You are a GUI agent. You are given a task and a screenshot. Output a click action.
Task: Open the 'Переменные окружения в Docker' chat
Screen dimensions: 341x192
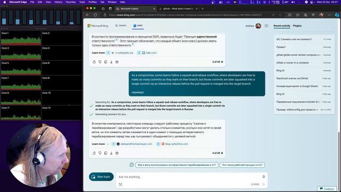pyautogui.click(x=304, y=102)
